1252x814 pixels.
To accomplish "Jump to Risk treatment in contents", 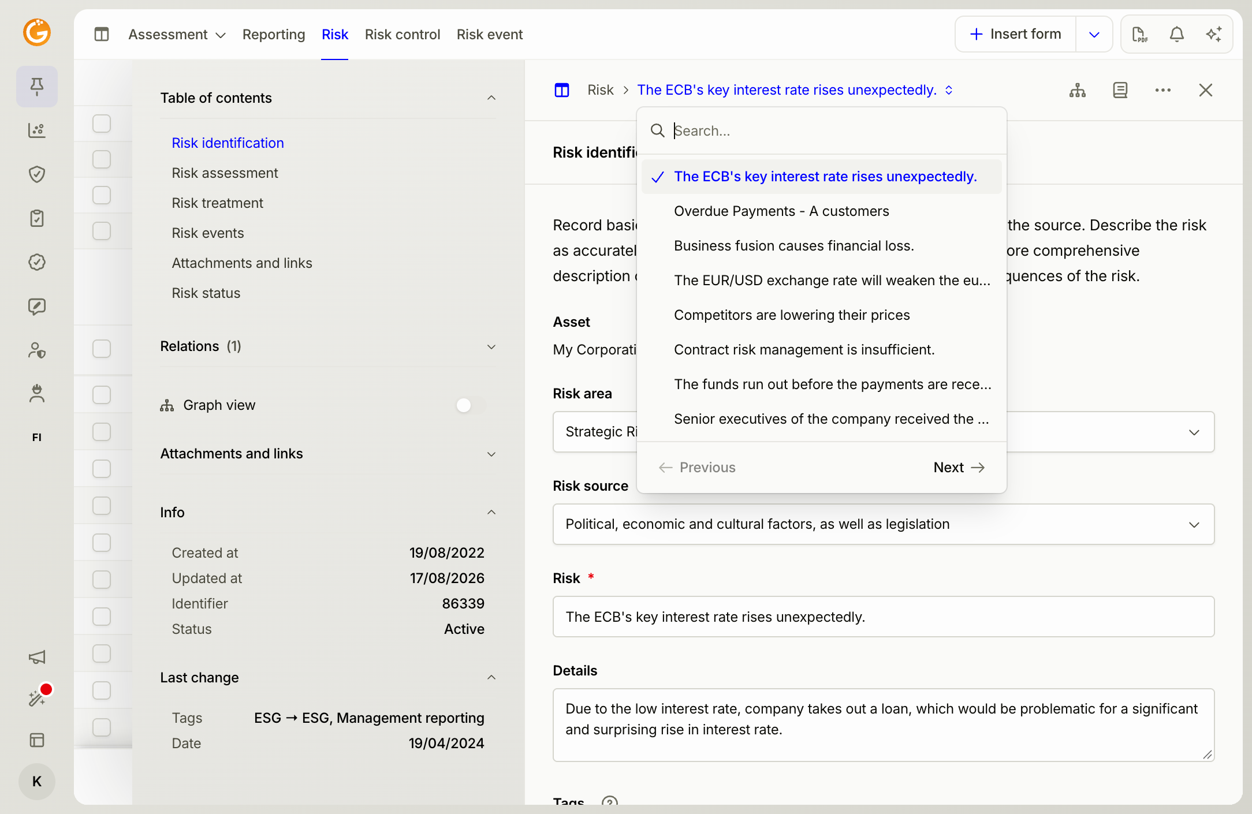I will click(217, 203).
